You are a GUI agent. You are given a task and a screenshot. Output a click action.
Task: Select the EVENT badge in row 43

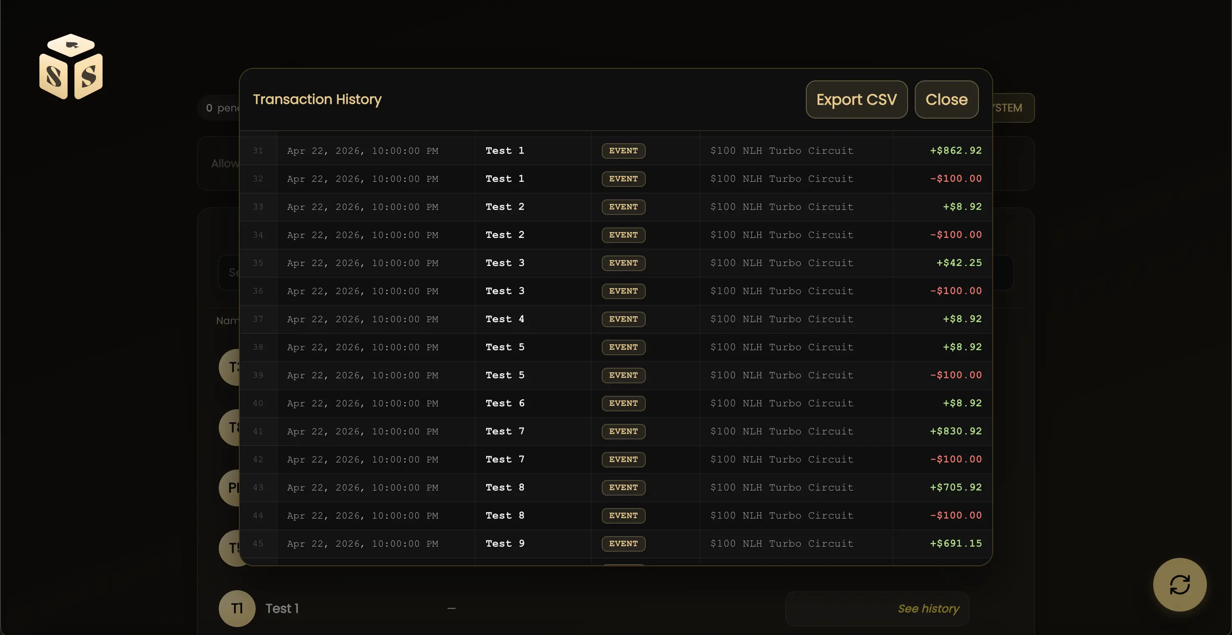coord(623,487)
